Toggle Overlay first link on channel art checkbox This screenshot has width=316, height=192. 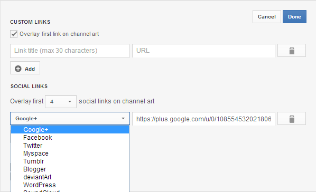14,34
